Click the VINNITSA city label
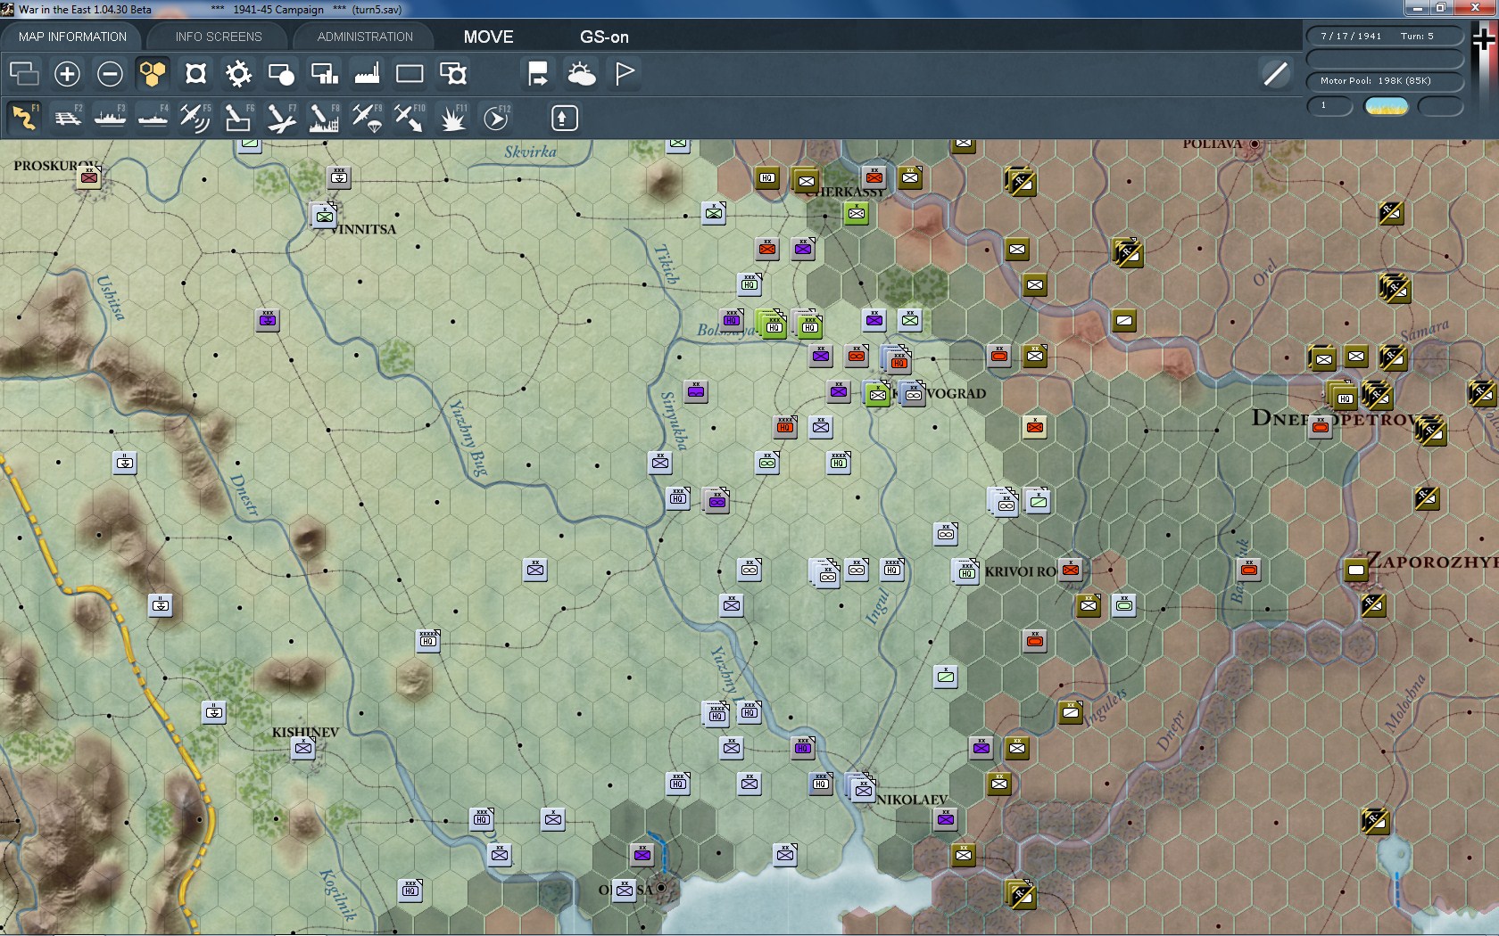This screenshot has width=1499, height=936. coord(364,229)
